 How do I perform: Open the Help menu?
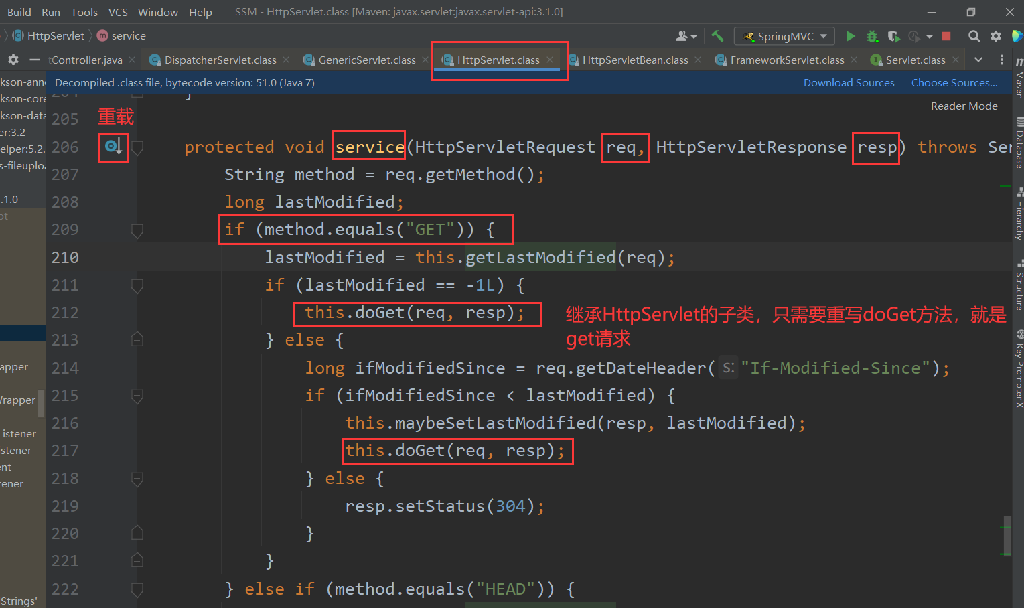[200, 12]
